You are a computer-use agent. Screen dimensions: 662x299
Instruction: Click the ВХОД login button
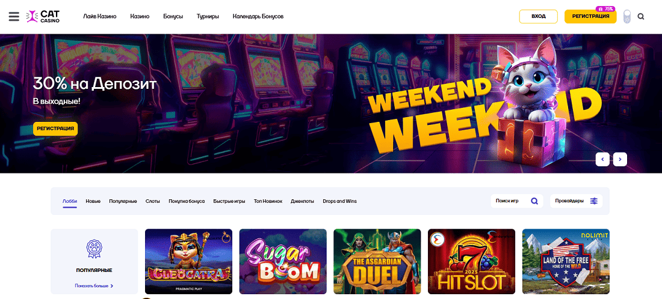[538, 16]
